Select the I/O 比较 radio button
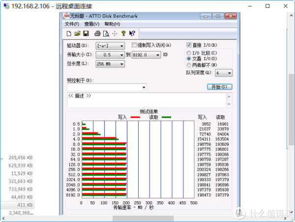This screenshot has width=295, height=222. pos(189,53)
